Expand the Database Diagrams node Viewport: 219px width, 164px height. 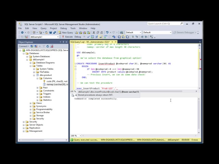30,63
